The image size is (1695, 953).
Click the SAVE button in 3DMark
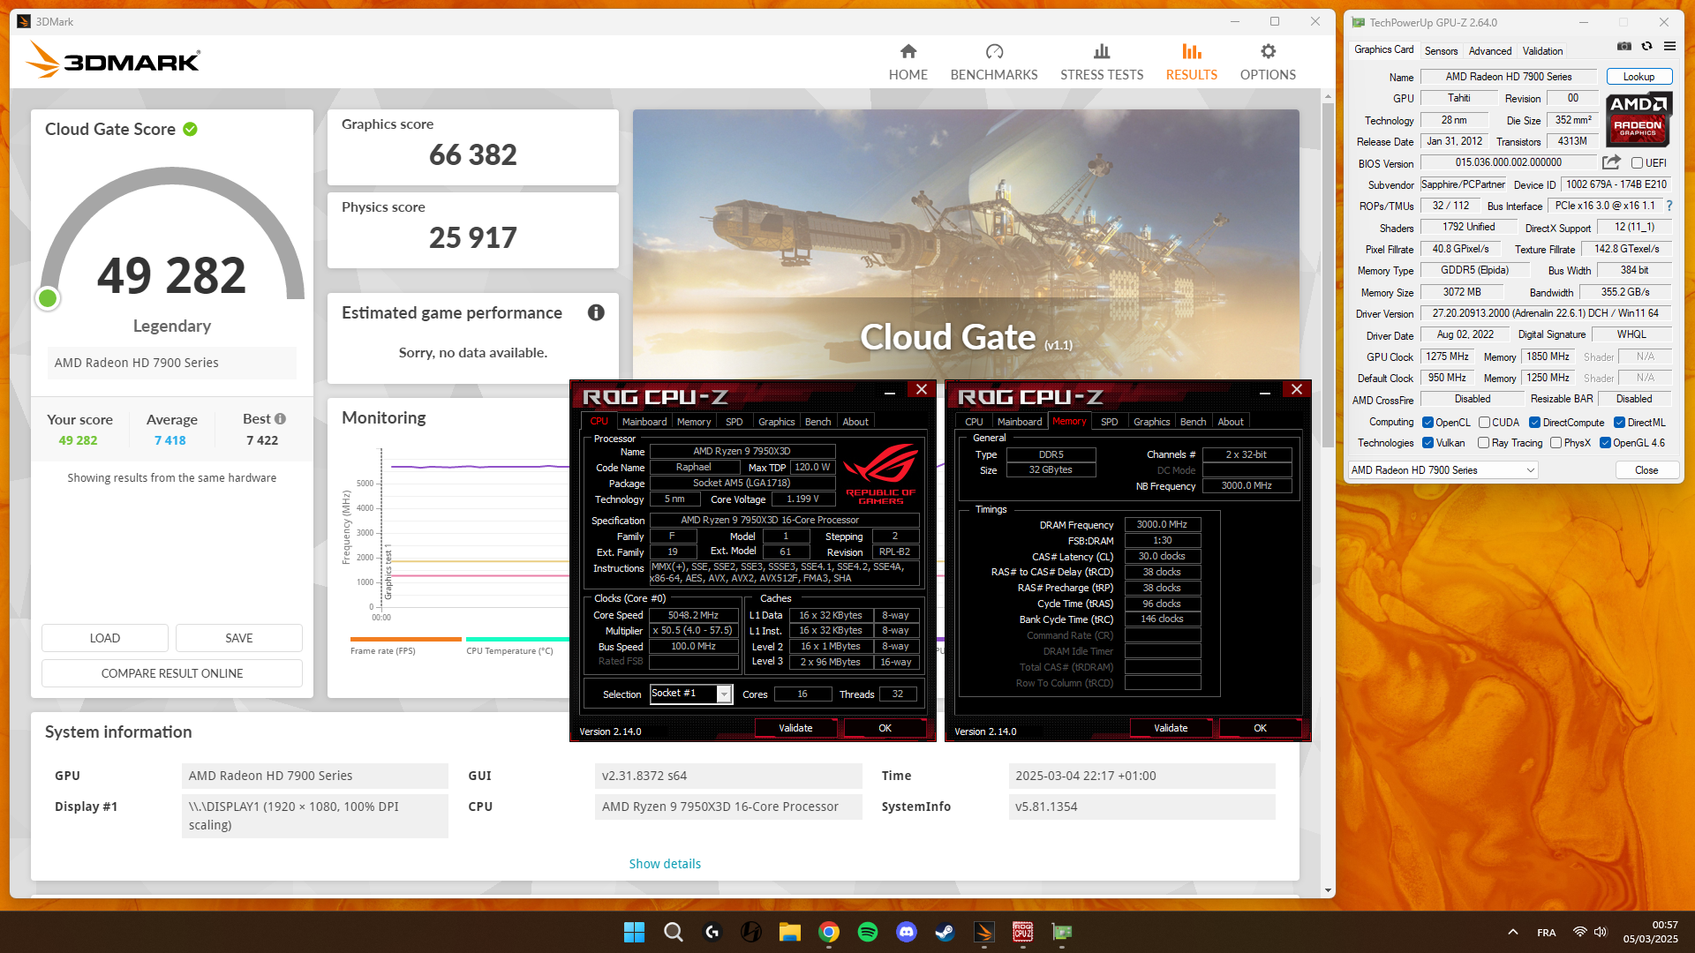tap(239, 638)
